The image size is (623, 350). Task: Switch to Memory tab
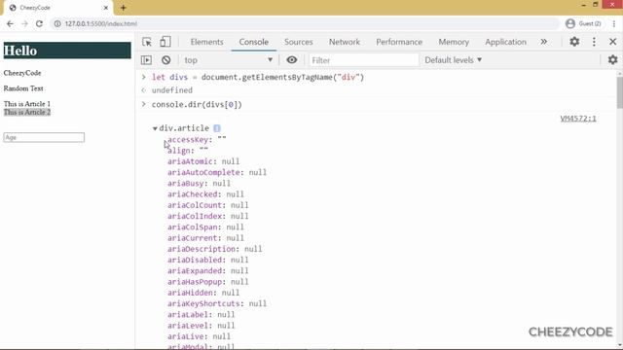454,42
